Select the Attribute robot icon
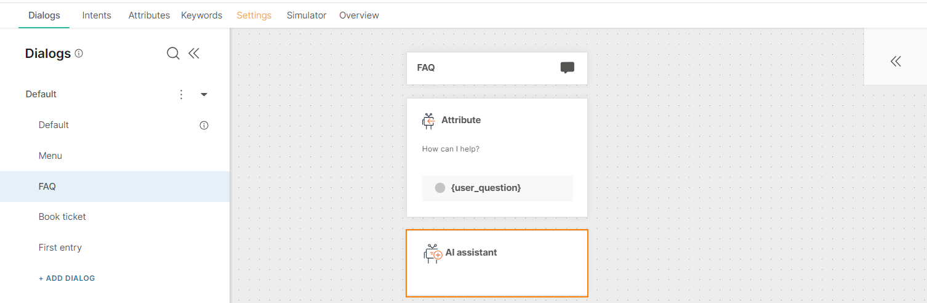927x303 pixels. 428,121
